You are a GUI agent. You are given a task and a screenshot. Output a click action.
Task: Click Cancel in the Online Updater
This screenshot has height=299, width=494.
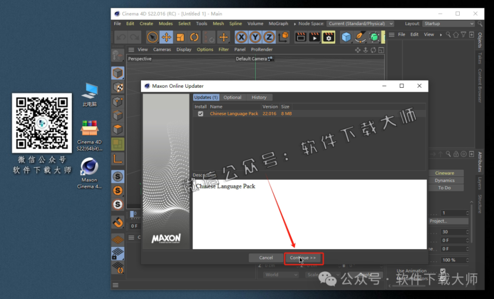(x=266, y=258)
